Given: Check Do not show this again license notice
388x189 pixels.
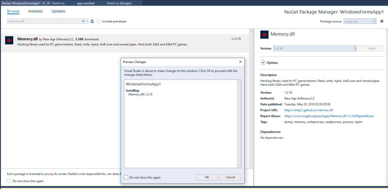Looking at the screenshot, I should (9, 181).
